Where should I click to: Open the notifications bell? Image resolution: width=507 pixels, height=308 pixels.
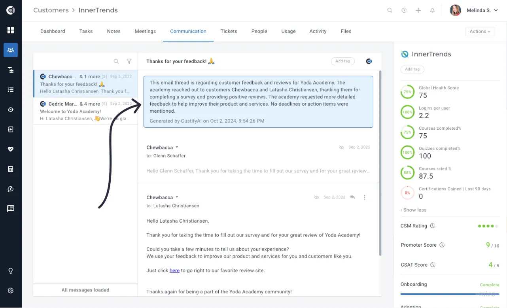(x=432, y=10)
